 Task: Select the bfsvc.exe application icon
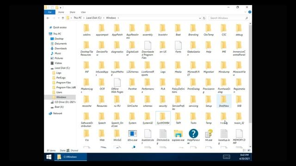point(132,133)
